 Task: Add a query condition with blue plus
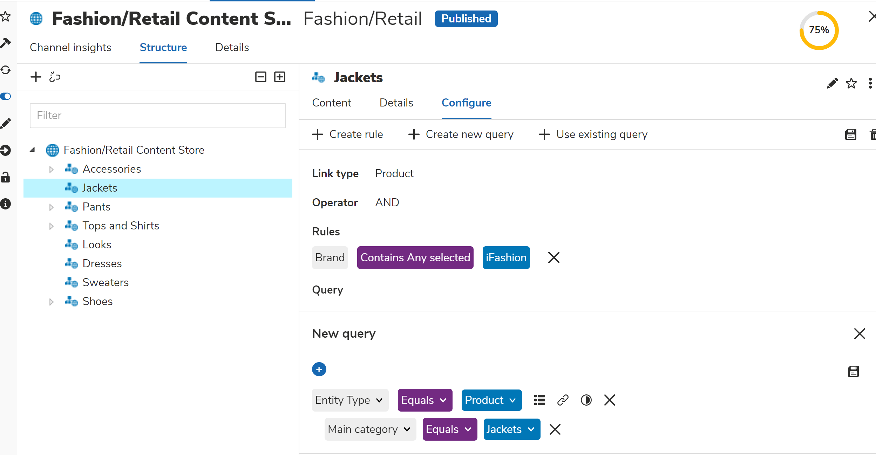(319, 369)
